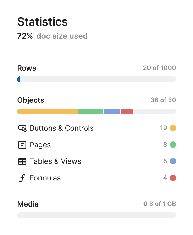Click the blue segment of Objects bar
The width and height of the screenshot is (193, 235).
tap(112, 111)
